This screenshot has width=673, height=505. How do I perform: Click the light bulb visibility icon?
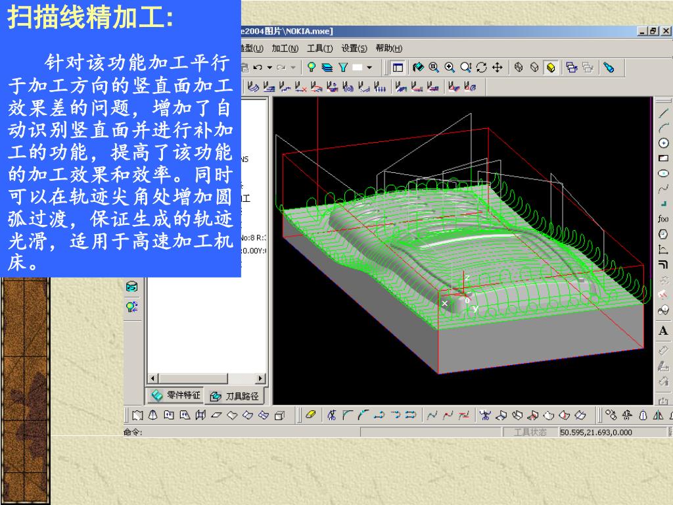coord(312,68)
